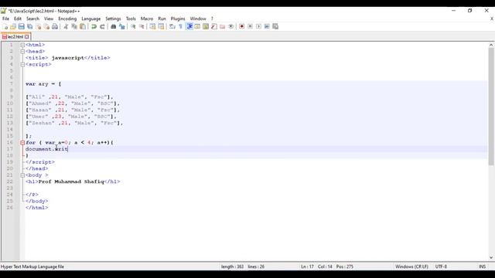The image size is (495, 278).
Task: Click the Close All documents toolbar icon
Action: pyautogui.click(x=46, y=26)
